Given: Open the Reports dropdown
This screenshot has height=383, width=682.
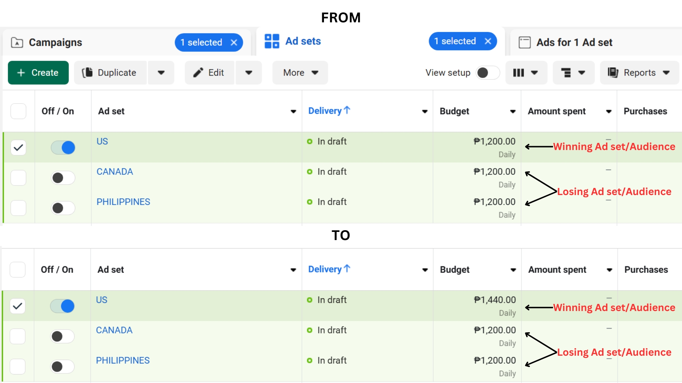Looking at the screenshot, I should tap(639, 73).
